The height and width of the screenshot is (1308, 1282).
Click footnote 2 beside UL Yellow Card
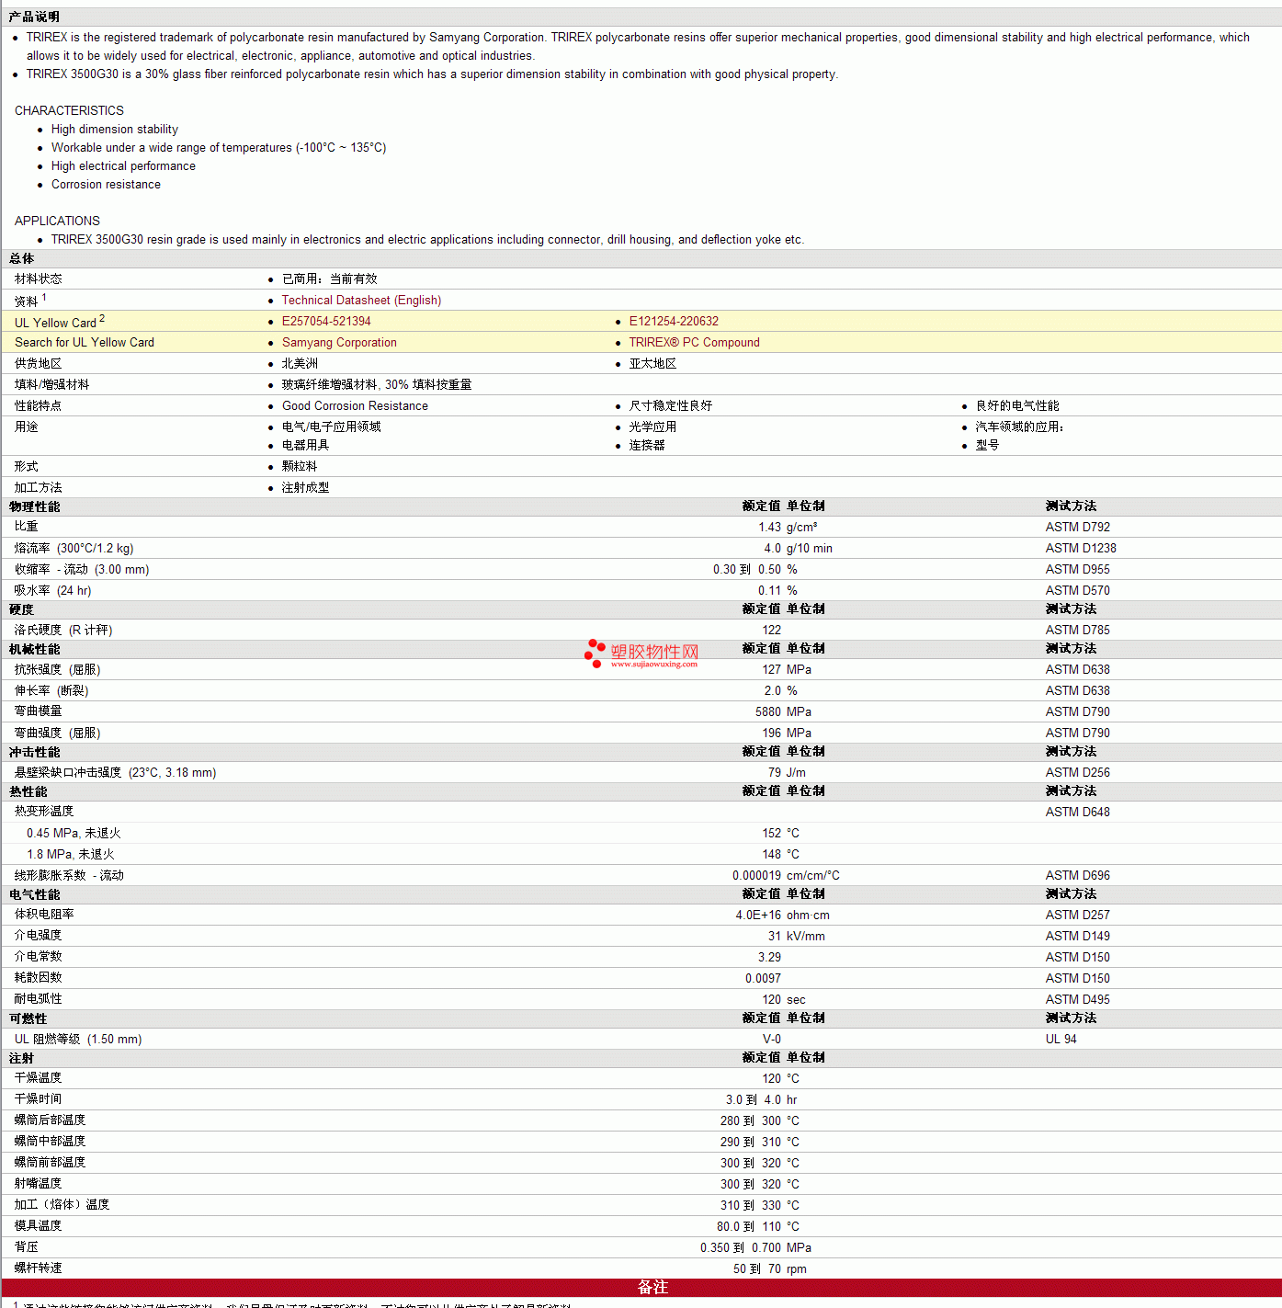click(102, 319)
